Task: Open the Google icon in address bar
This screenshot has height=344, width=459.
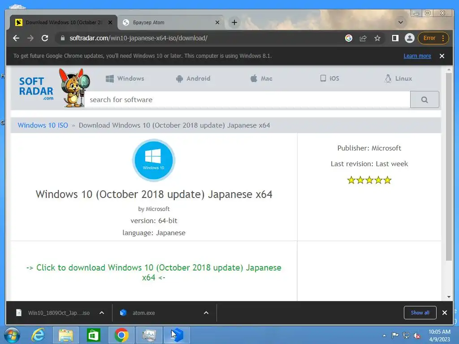Action: (349, 38)
